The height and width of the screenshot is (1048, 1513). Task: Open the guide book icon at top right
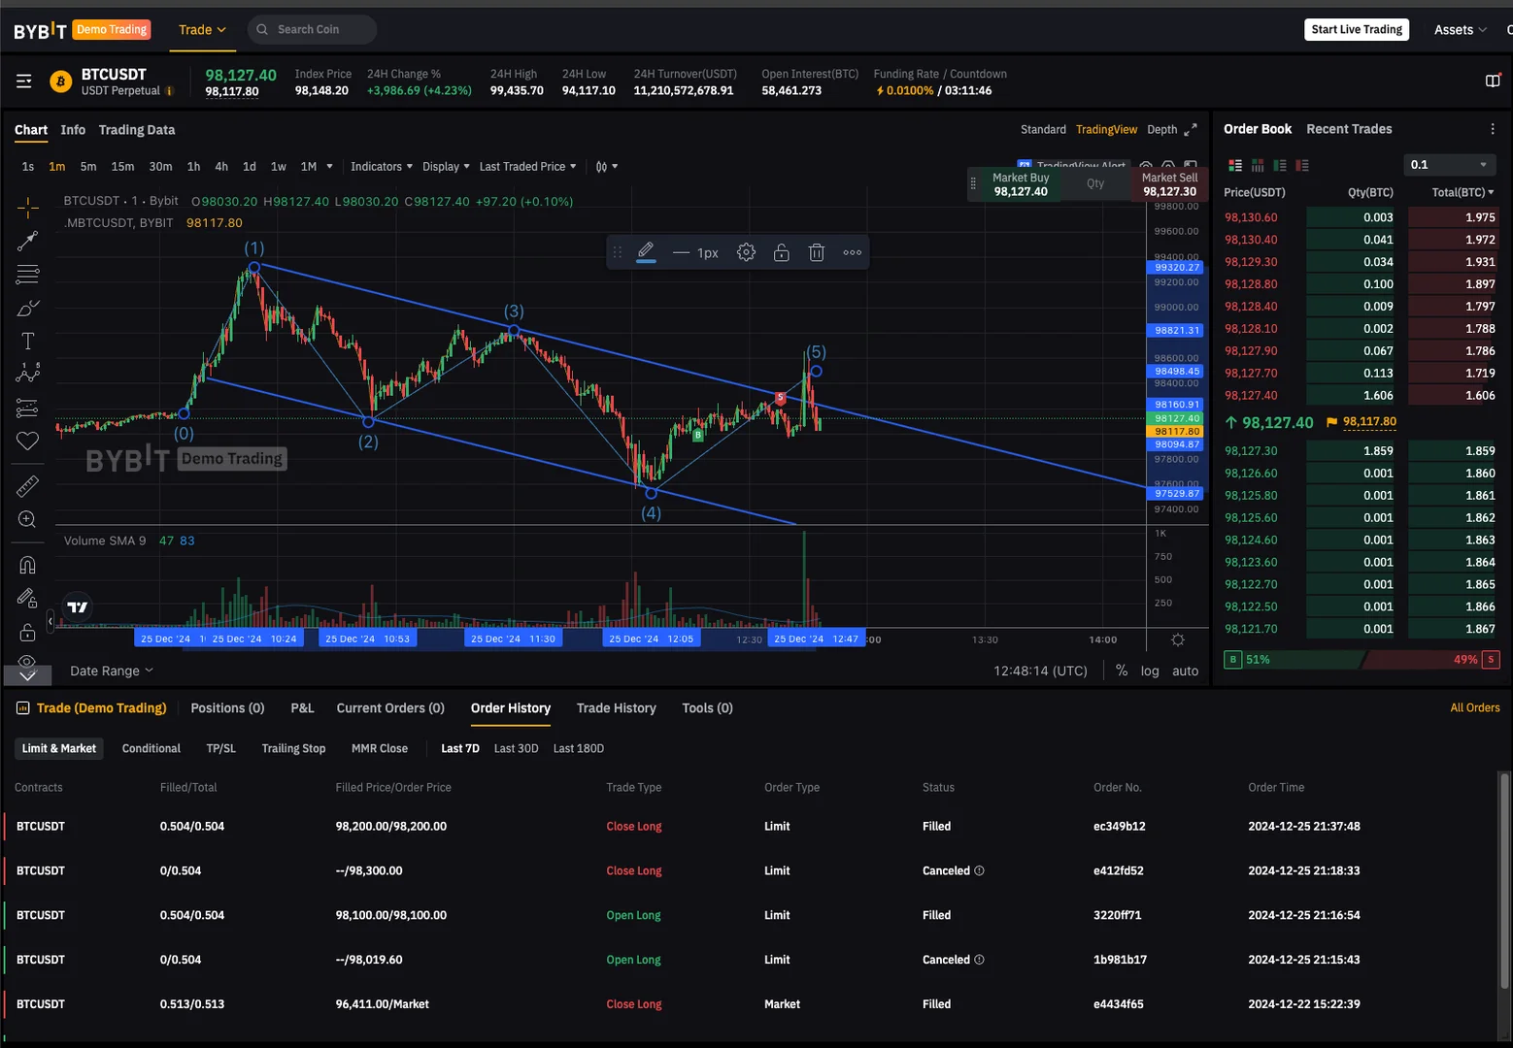(x=1494, y=82)
